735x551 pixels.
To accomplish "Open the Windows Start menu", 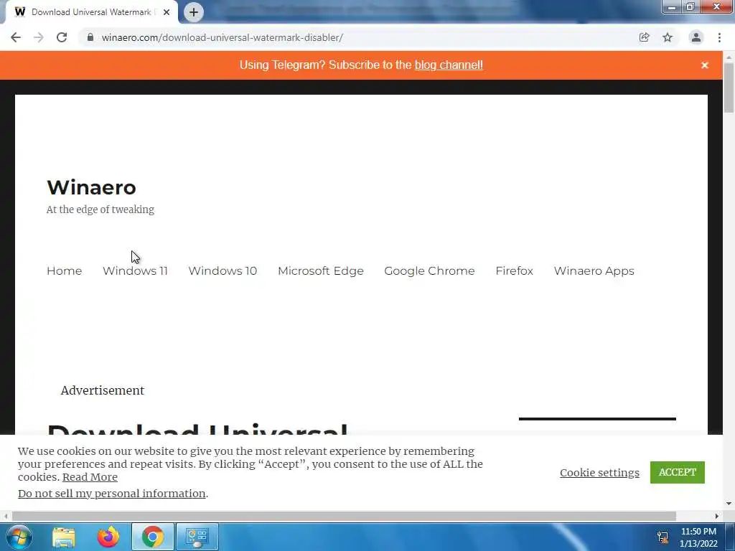I will click(19, 537).
